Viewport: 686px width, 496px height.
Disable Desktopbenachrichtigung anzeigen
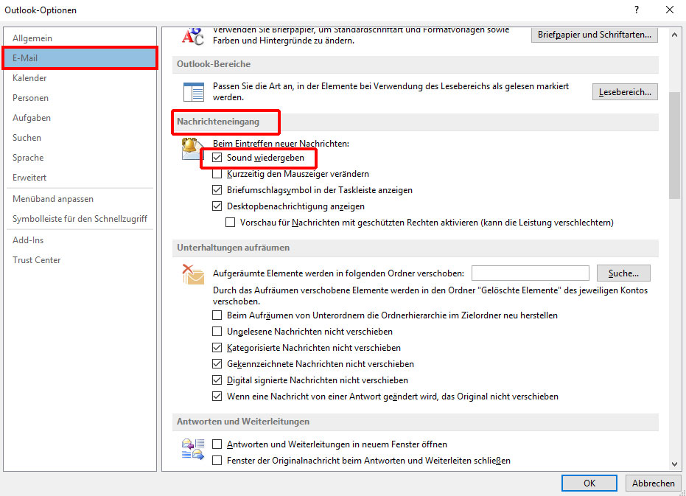(217, 206)
